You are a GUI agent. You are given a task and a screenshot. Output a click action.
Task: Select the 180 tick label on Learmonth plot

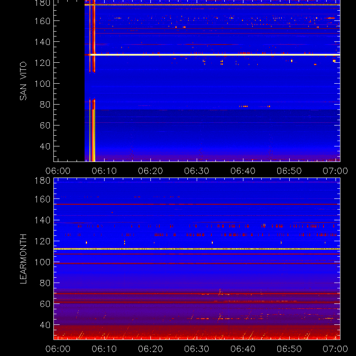pyautogui.click(x=42, y=181)
